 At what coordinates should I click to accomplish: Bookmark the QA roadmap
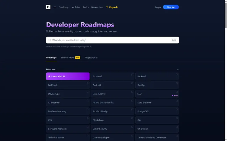177,118
